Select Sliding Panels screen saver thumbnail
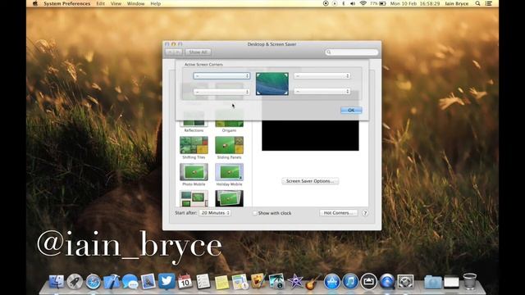Screen dimensions: 525x295 (230, 146)
